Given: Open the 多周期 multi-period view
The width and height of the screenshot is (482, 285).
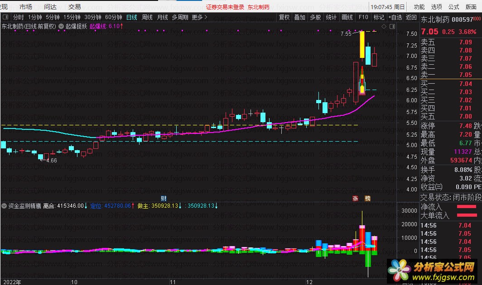Looking at the screenshot, I should click(180, 17).
